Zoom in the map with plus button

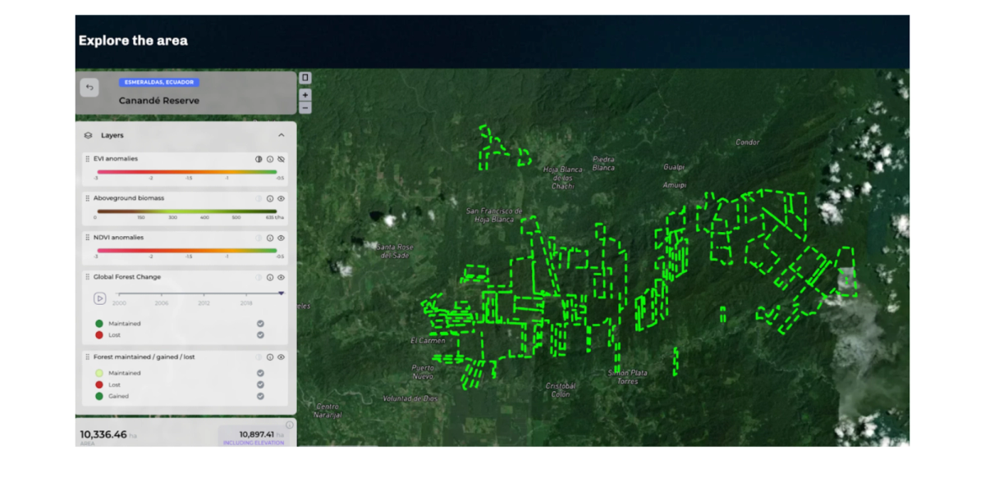[305, 95]
